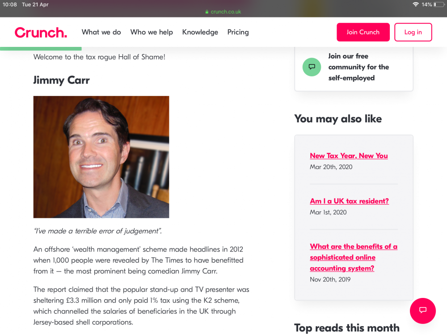Go to the Pricing page
The image size is (447, 335).
(x=238, y=32)
